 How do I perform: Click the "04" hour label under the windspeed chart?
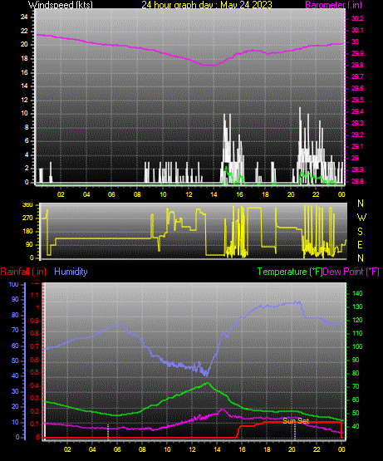coord(86,194)
